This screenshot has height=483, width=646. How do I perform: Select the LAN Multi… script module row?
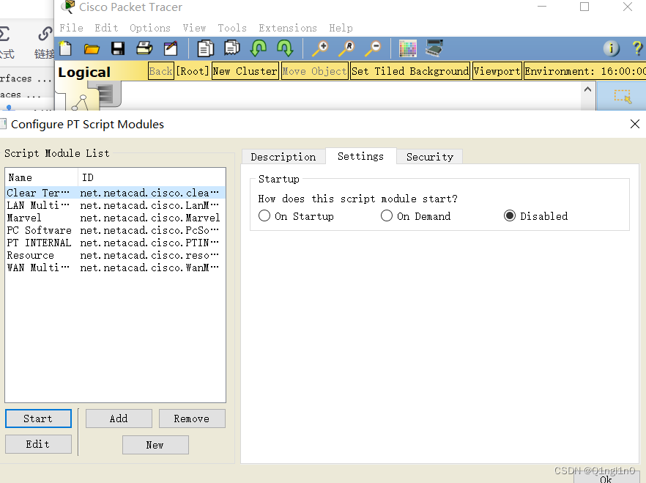[116, 205]
